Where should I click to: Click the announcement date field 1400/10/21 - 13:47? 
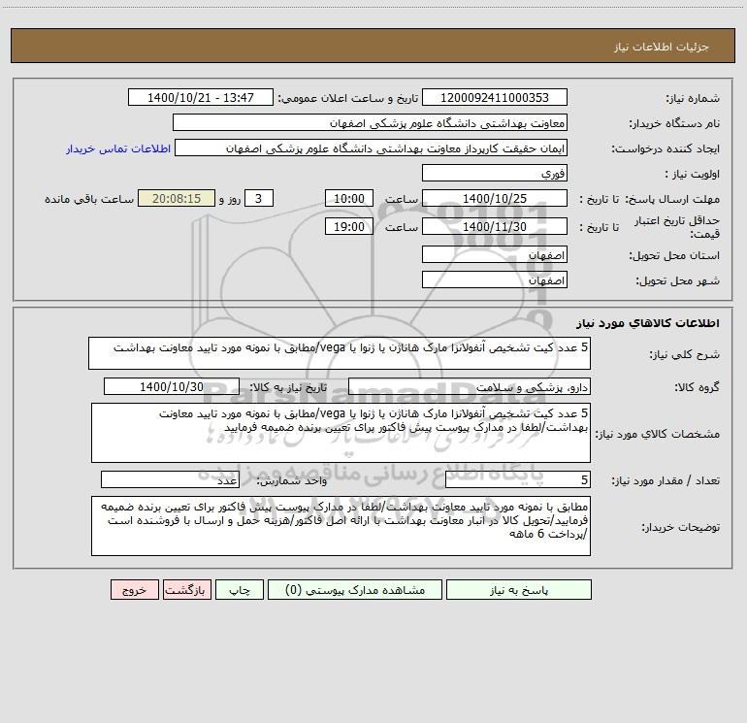pyautogui.click(x=201, y=97)
